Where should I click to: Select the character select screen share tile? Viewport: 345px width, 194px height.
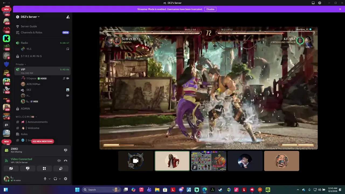[x=209, y=161]
